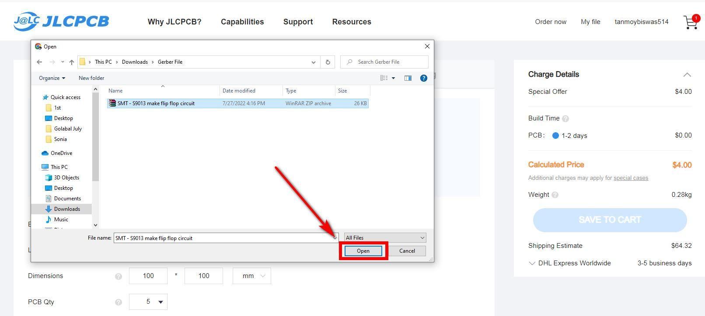This screenshot has width=705, height=316.
Task: Click Dimensions help icon
Action: coord(119,276)
